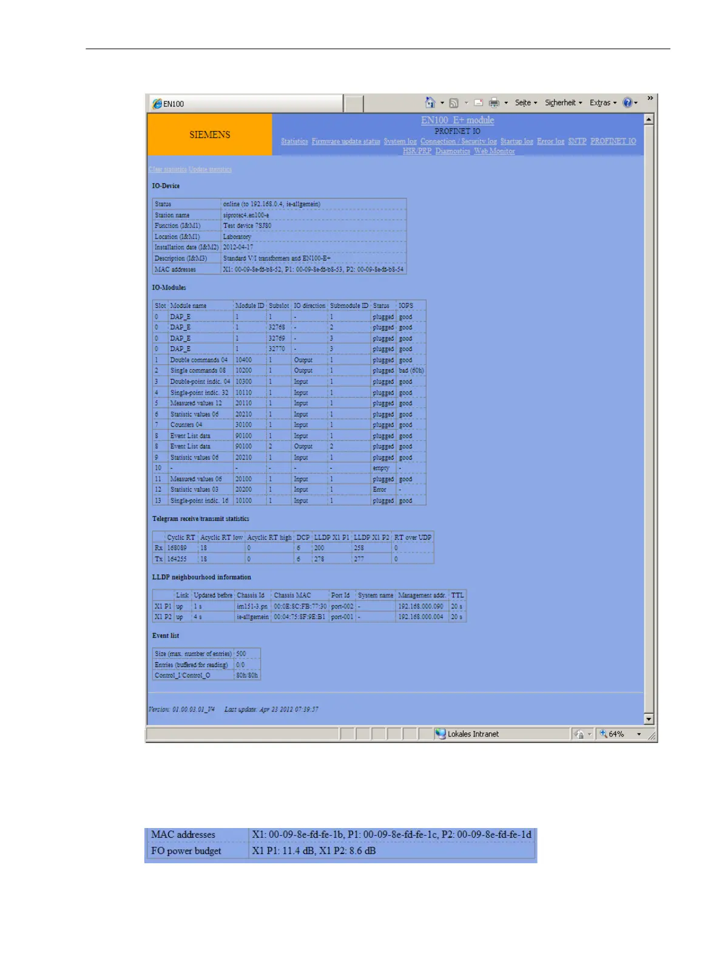Open the Sicherheit menu
Viewport: 722px width, 964px height.
pos(564,103)
